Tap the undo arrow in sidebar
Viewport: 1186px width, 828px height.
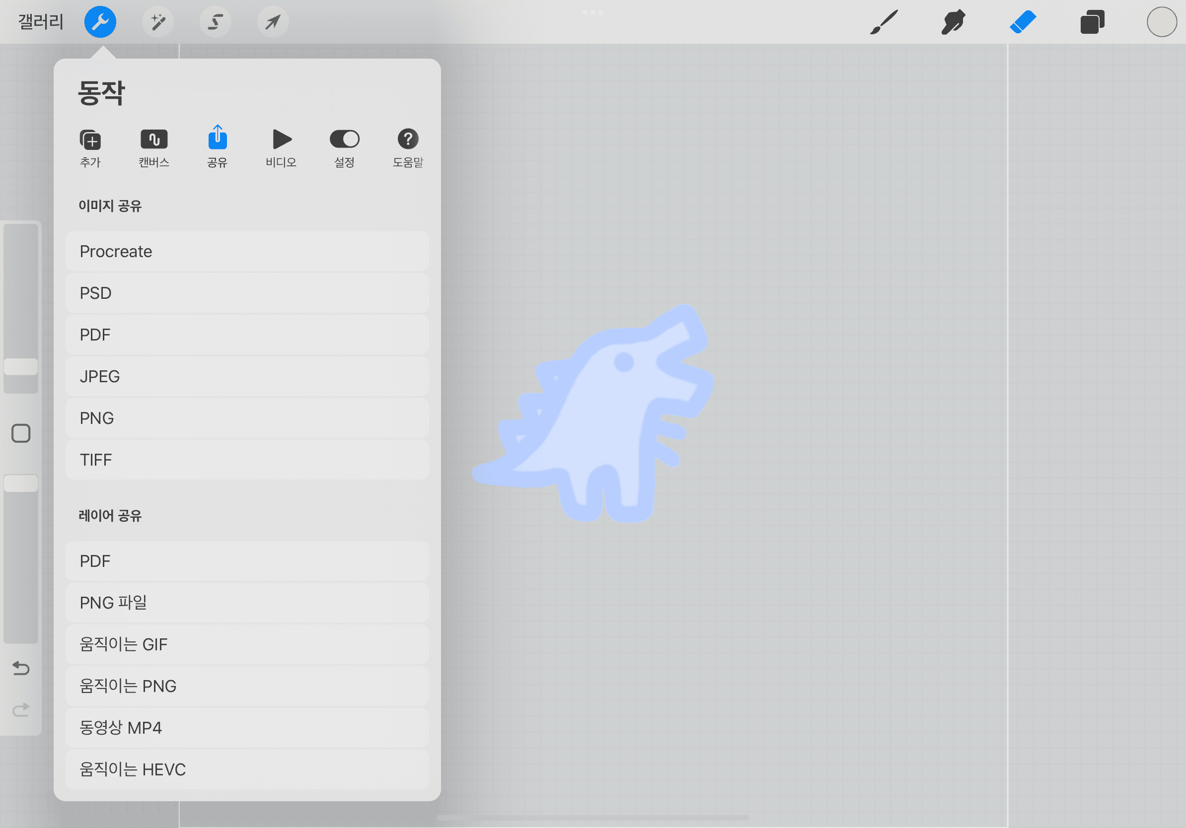click(21, 669)
